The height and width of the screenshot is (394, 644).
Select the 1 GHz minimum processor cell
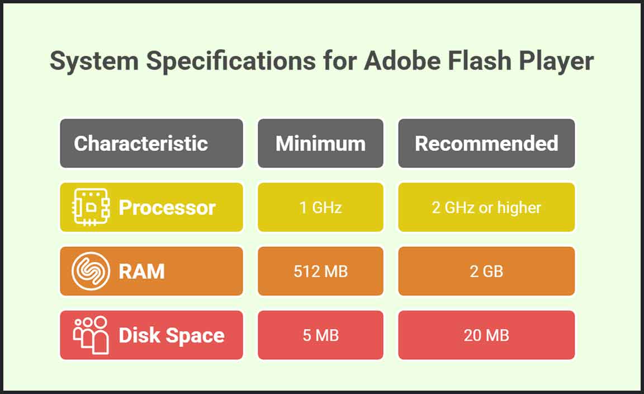click(x=320, y=208)
